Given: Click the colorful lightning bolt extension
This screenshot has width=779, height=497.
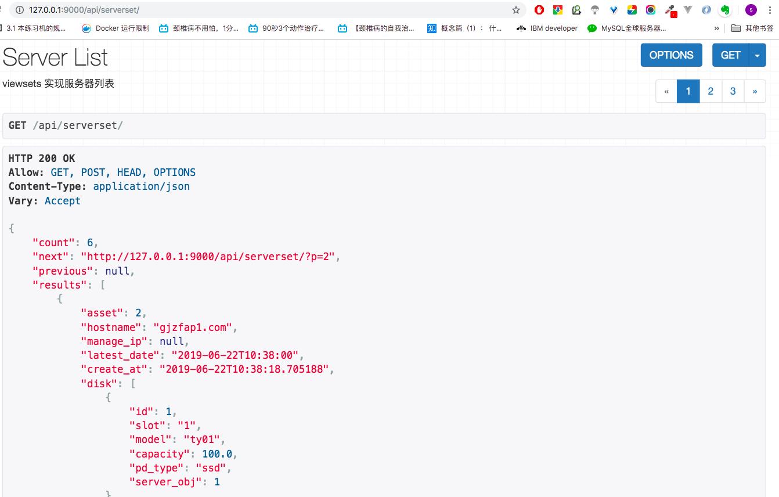Looking at the screenshot, I should tap(632, 10).
